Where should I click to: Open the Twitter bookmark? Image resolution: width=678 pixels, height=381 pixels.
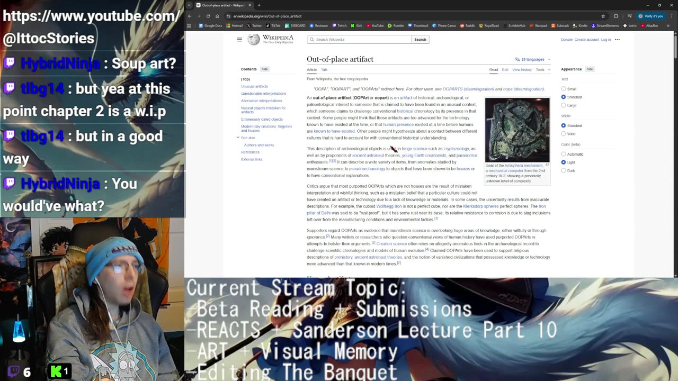(x=254, y=25)
